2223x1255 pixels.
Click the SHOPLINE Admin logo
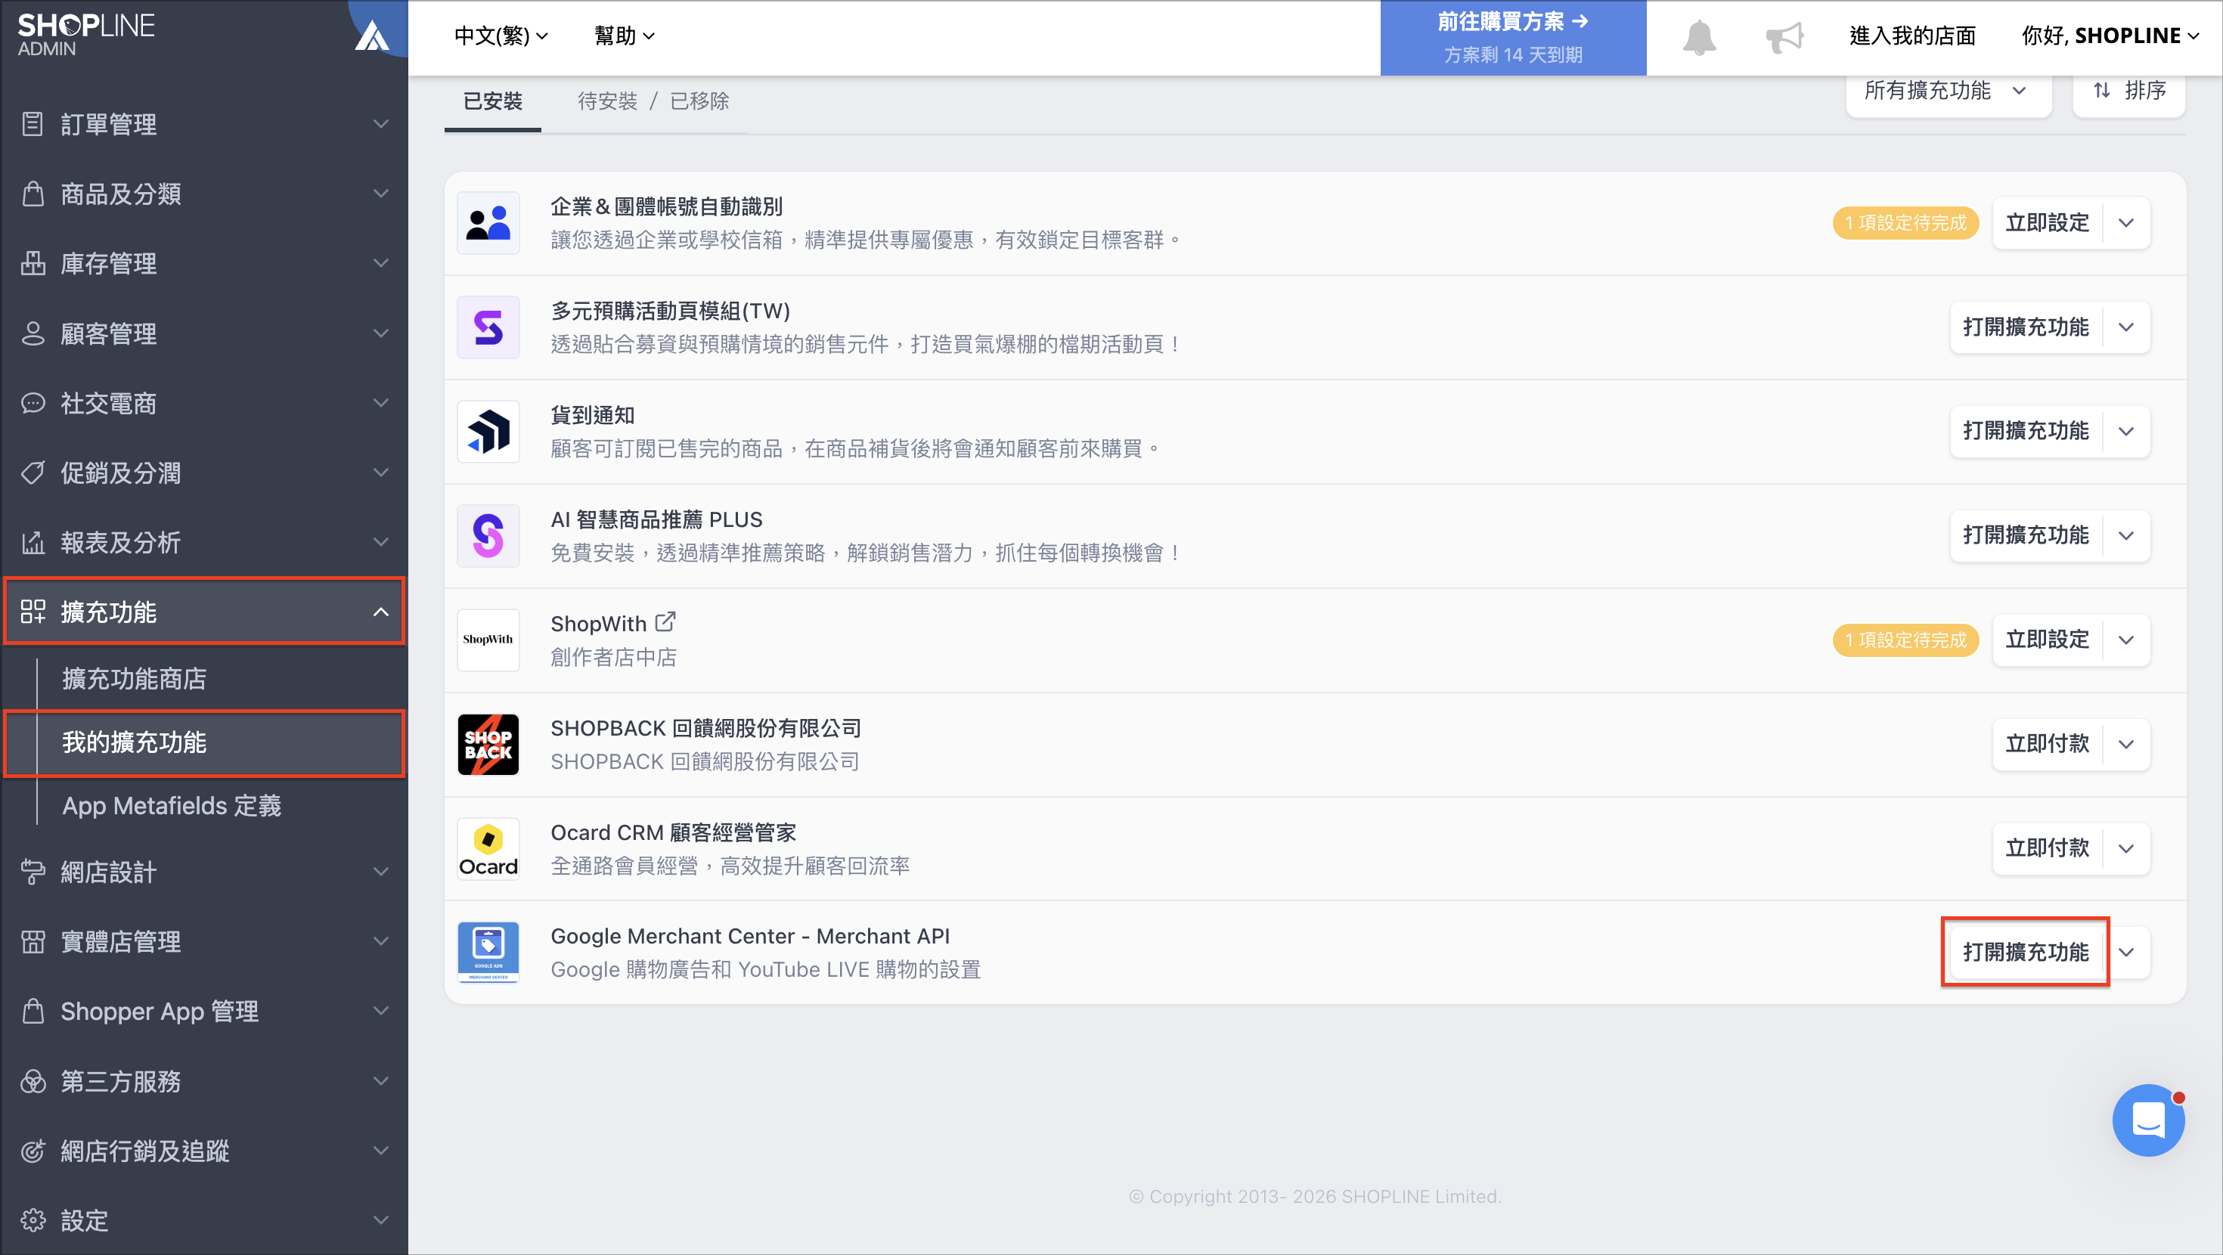point(86,35)
